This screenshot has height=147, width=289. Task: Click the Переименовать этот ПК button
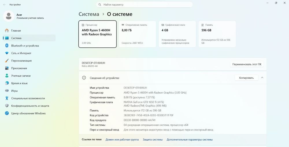[247, 64]
